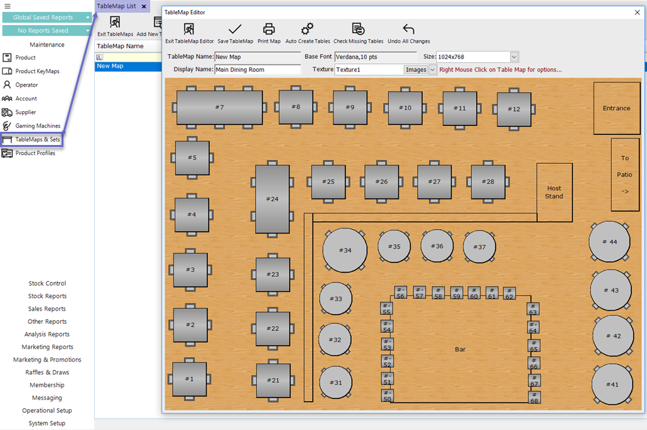The width and height of the screenshot is (647, 430).
Task: Select bar seat #-56 on the map
Action: [400, 293]
